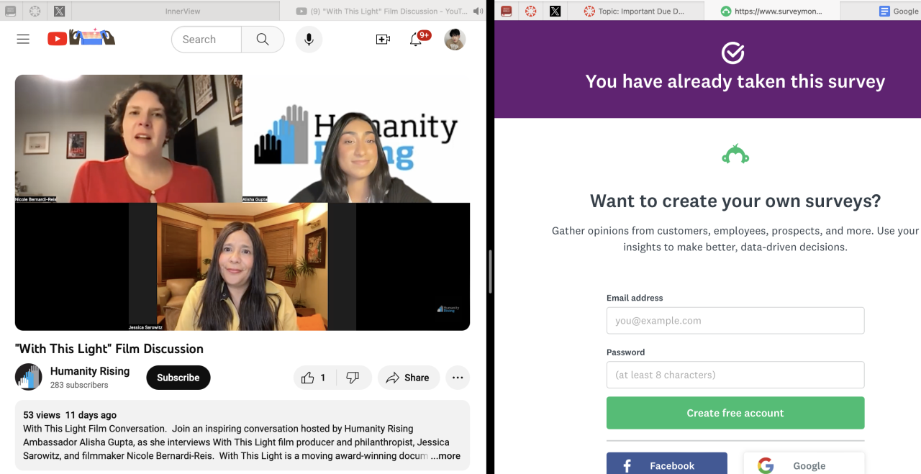Viewport: 921px width, 474px height.
Task: Click "Want to create your own surveys?" heading
Action: pos(735,201)
